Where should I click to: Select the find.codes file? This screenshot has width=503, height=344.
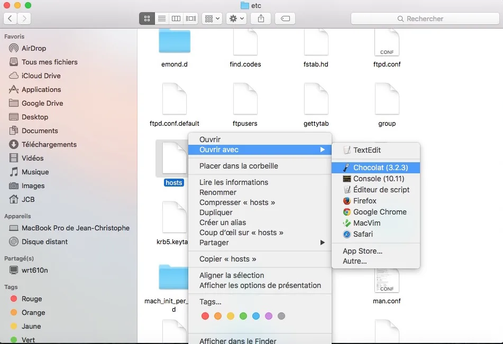[245, 48]
